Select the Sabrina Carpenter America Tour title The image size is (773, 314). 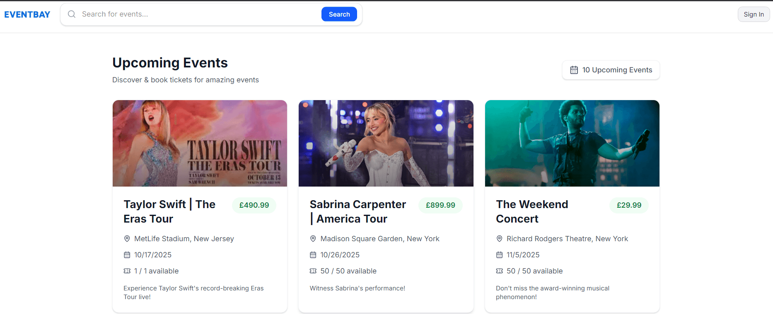[x=358, y=211]
